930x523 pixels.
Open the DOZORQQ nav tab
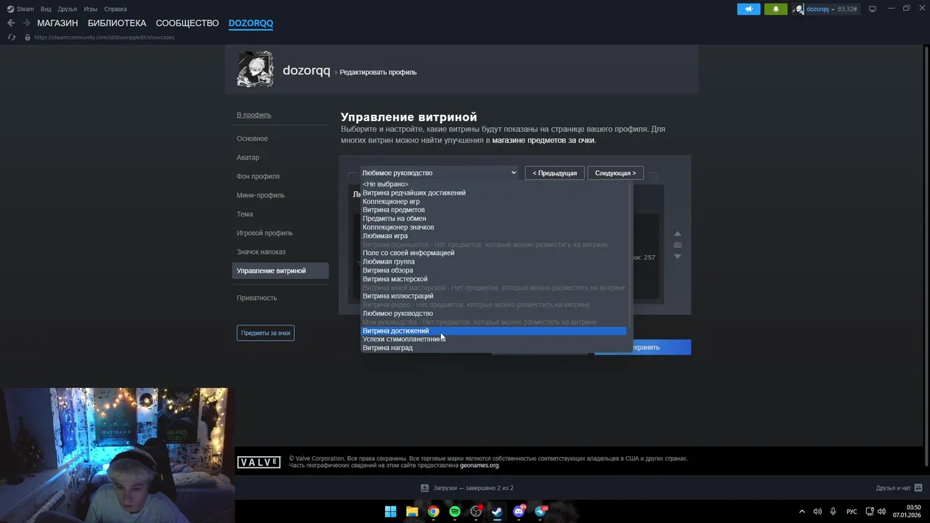251,23
